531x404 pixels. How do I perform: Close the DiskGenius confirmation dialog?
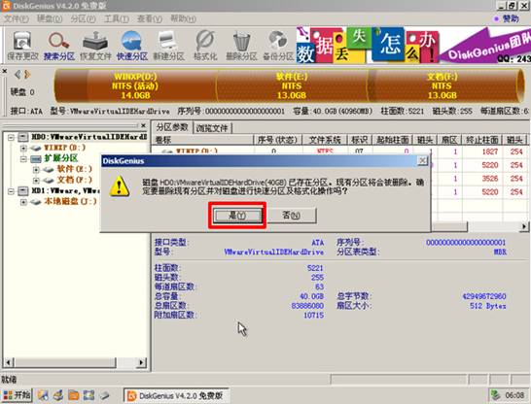pyautogui.click(x=422, y=160)
